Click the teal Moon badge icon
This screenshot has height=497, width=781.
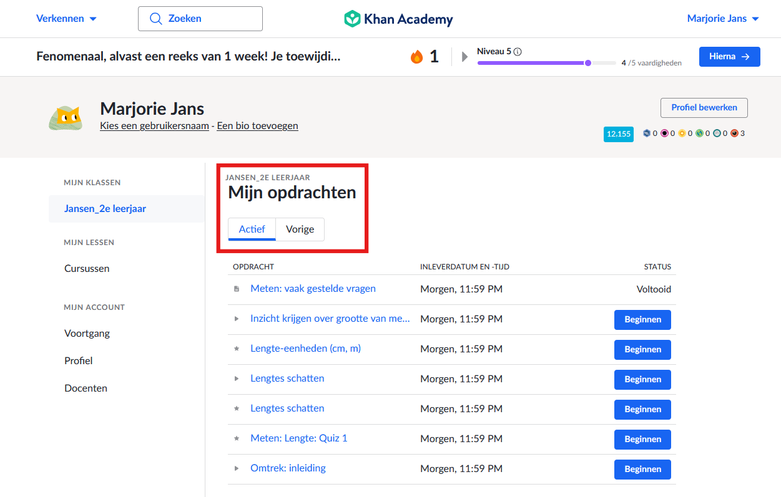tap(717, 133)
